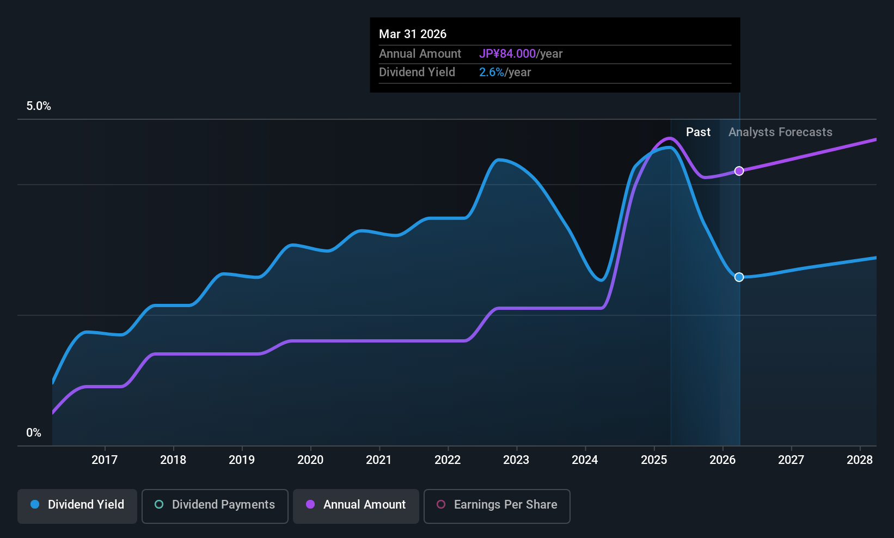This screenshot has height=538, width=894.
Task: Click the blue Dividend Yield data point marker
Action: (739, 277)
